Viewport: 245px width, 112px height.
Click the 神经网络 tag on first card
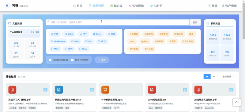(x=32, y=108)
